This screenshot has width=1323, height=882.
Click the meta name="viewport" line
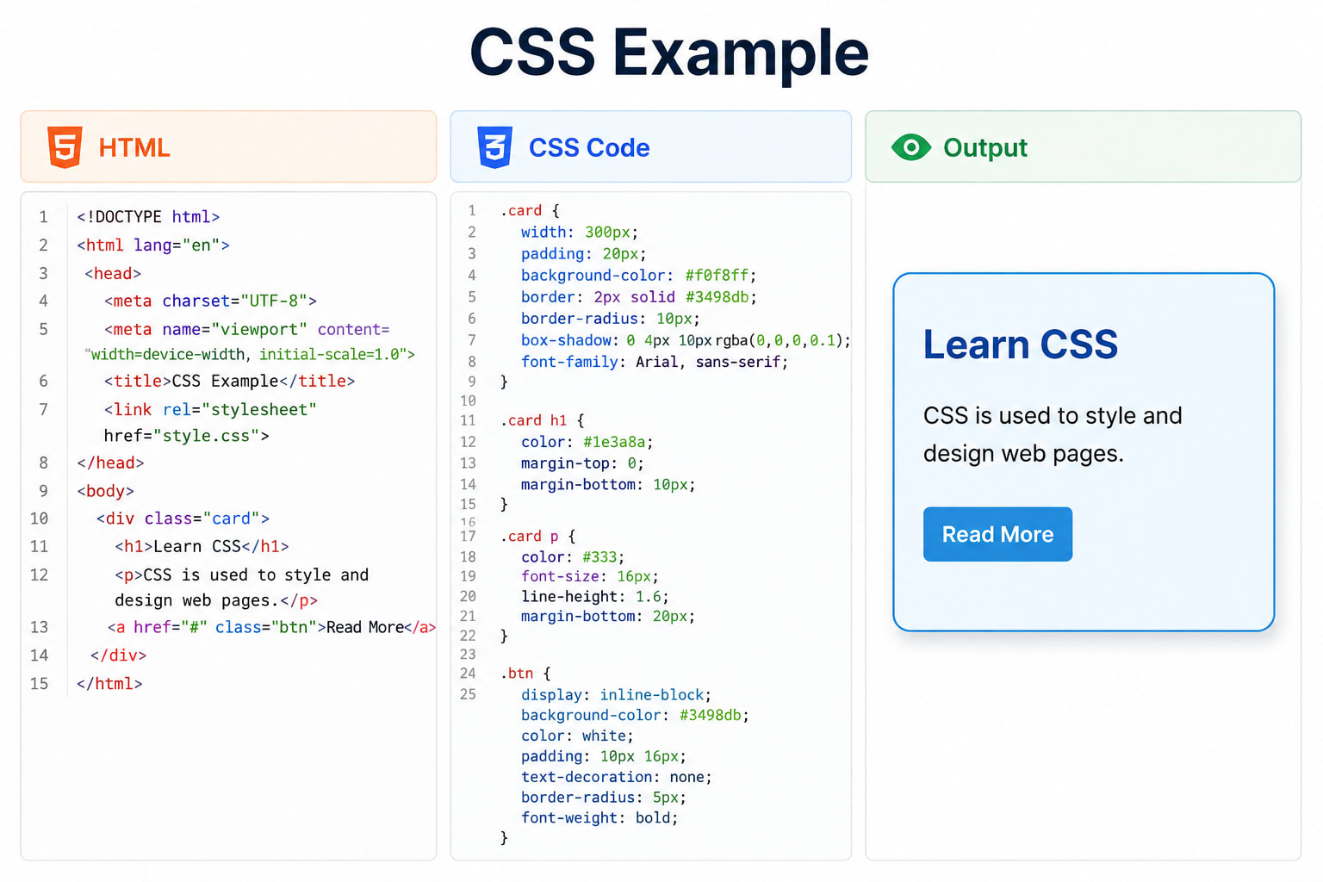pyautogui.click(x=247, y=330)
